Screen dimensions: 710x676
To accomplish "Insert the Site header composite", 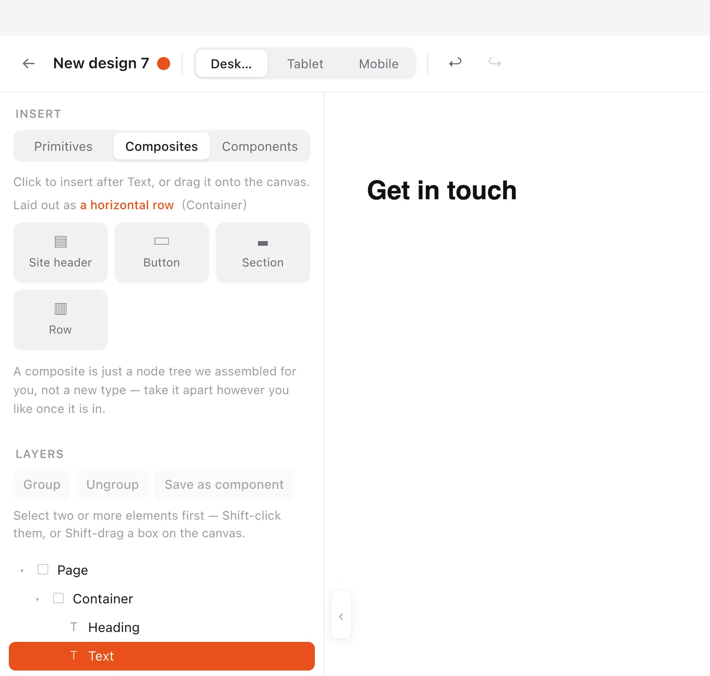I will tap(60, 253).
